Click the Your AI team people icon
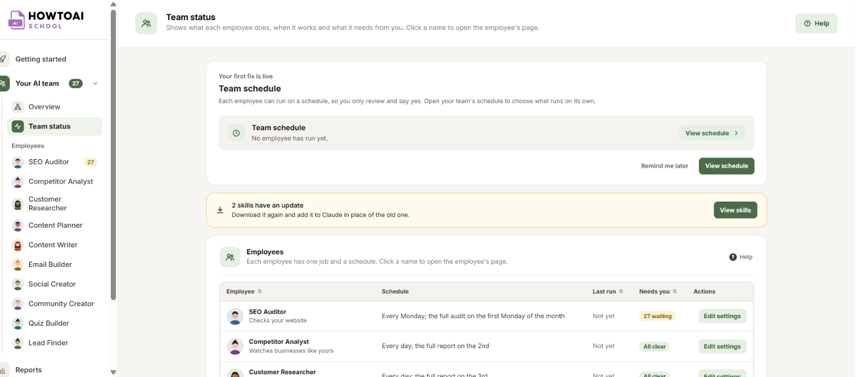The height and width of the screenshot is (377, 856). [x=4, y=83]
